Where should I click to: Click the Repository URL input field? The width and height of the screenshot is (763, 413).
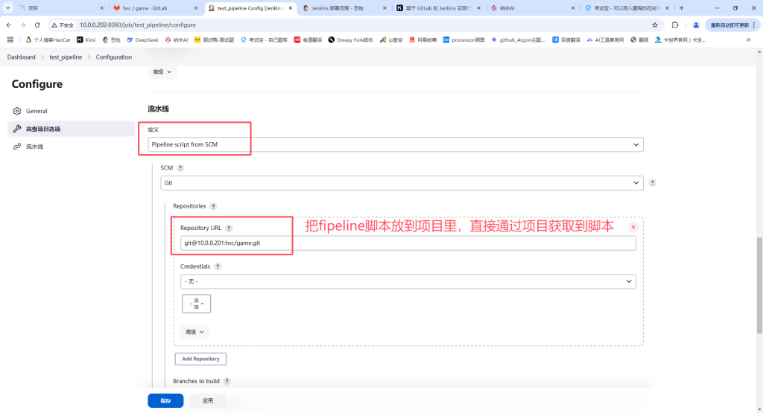[408, 243]
